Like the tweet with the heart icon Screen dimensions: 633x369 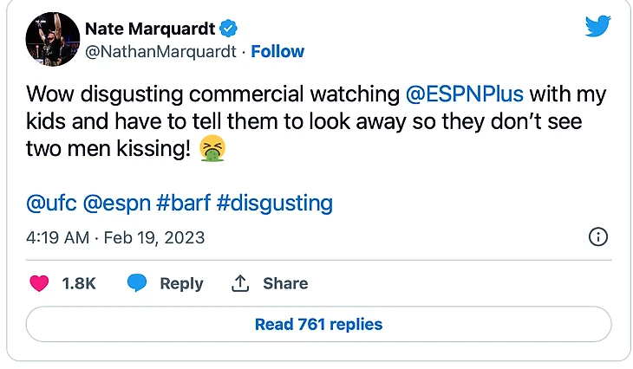40,283
